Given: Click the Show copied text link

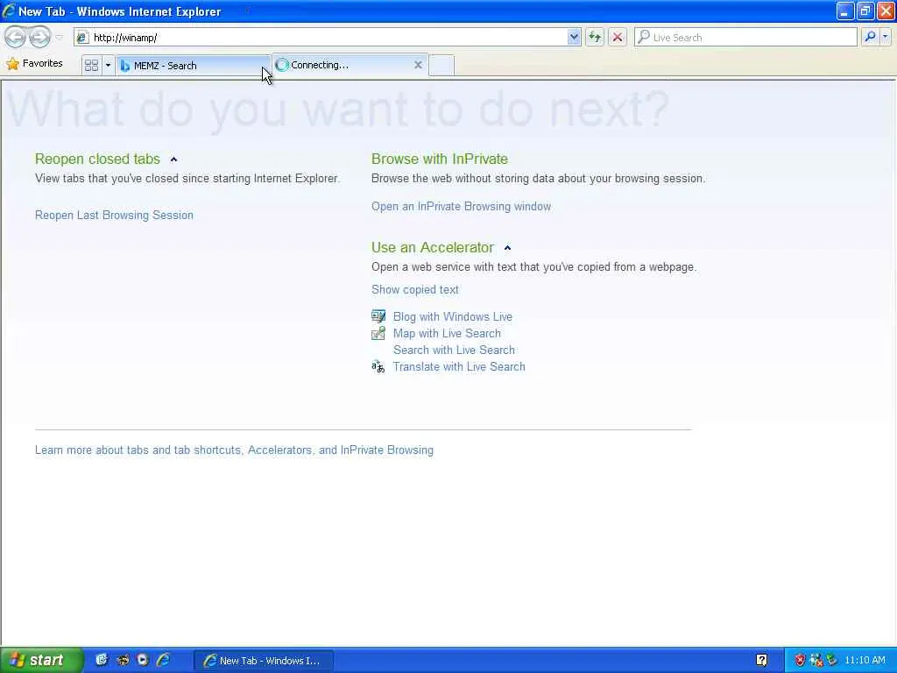Looking at the screenshot, I should point(414,289).
